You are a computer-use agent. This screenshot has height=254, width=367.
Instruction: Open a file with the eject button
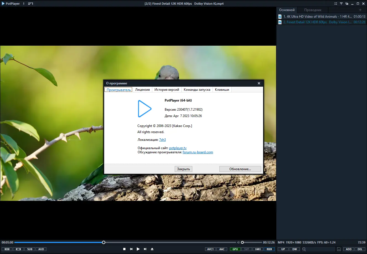152,249
